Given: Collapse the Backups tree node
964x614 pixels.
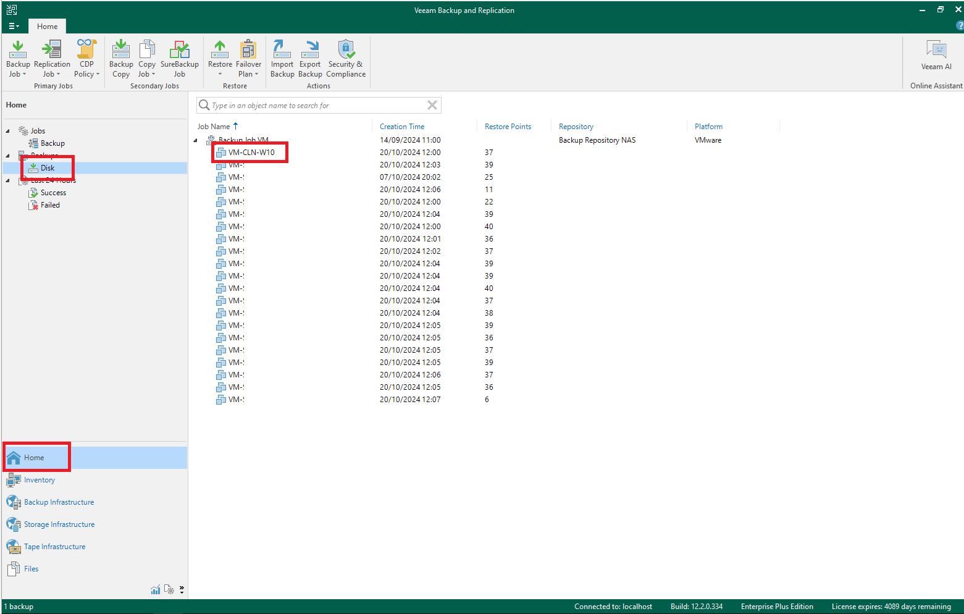Looking at the screenshot, I should [7, 156].
